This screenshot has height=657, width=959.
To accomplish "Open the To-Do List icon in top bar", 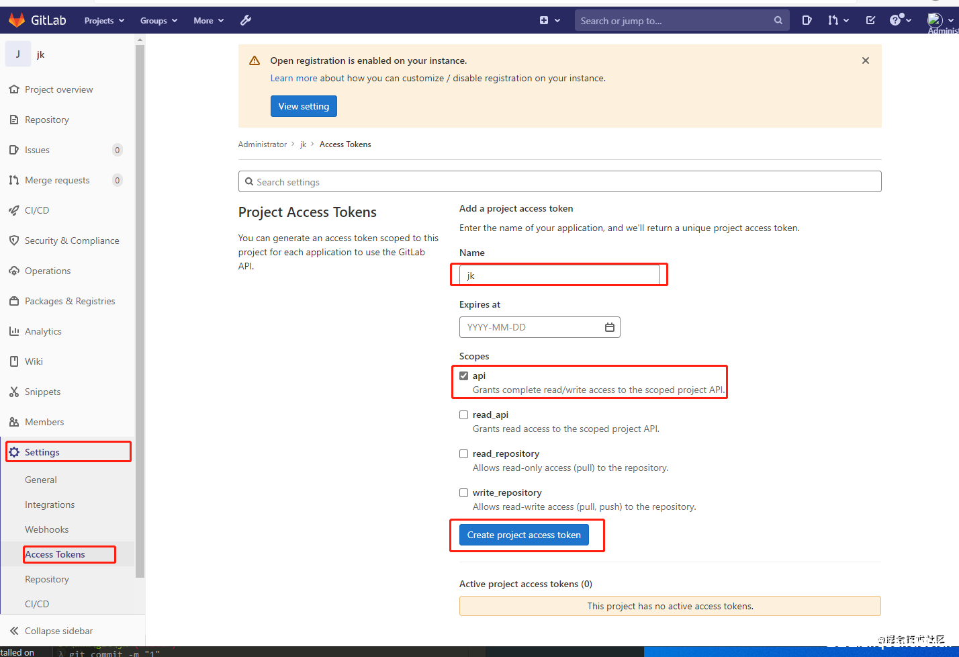I will [870, 20].
